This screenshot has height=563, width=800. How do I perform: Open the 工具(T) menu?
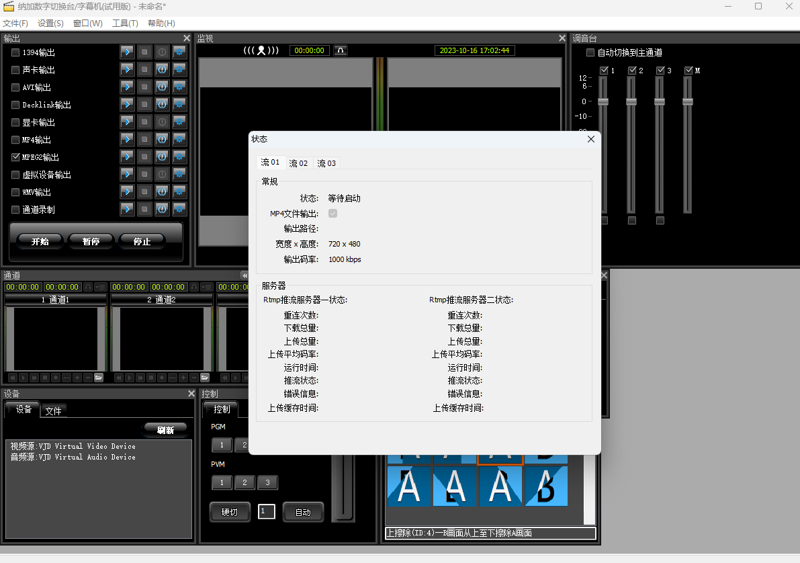(125, 23)
